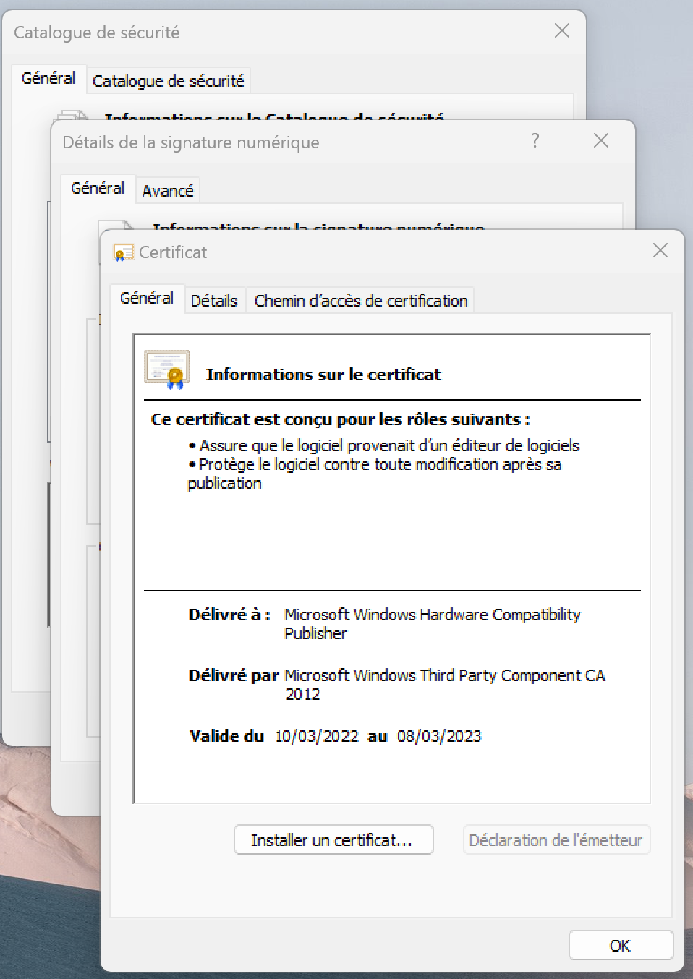Select Général tab in Détails de la signature window

(98, 188)
